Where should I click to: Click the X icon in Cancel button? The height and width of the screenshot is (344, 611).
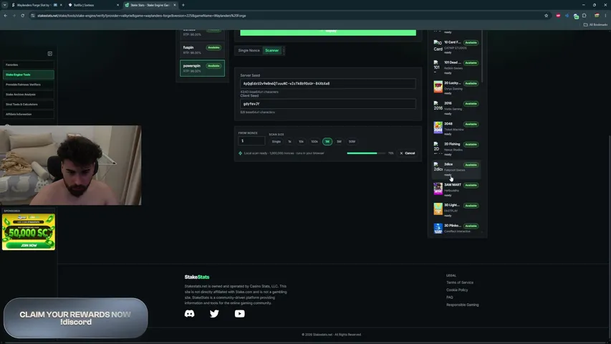click(401, 153)
